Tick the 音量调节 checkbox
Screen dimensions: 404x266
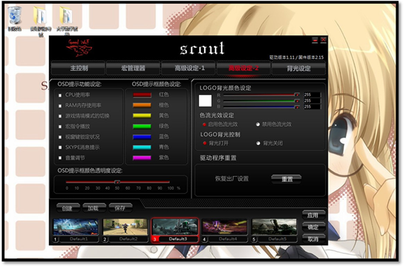(60, 158)
